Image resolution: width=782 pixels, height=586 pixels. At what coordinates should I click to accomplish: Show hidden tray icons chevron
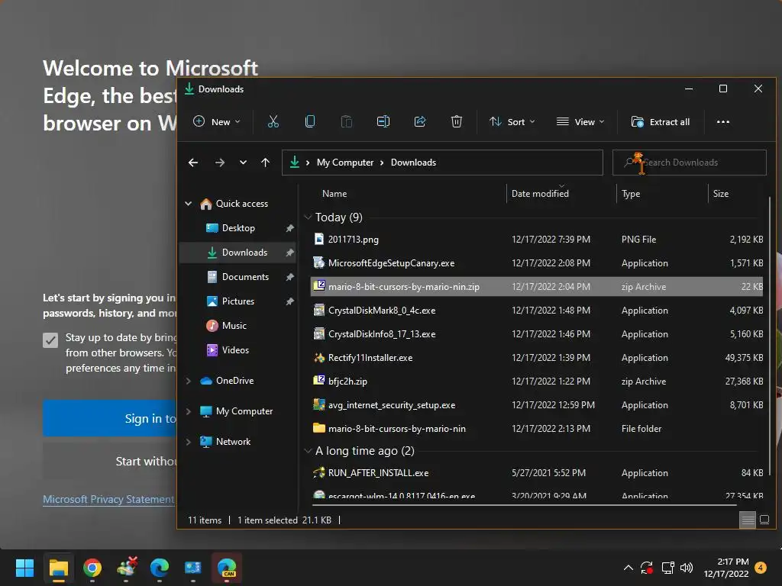[x=629, y=568]
